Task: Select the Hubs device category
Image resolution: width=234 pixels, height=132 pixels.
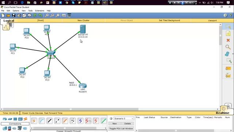Action: pyautogui.click(x=15, y=119)
